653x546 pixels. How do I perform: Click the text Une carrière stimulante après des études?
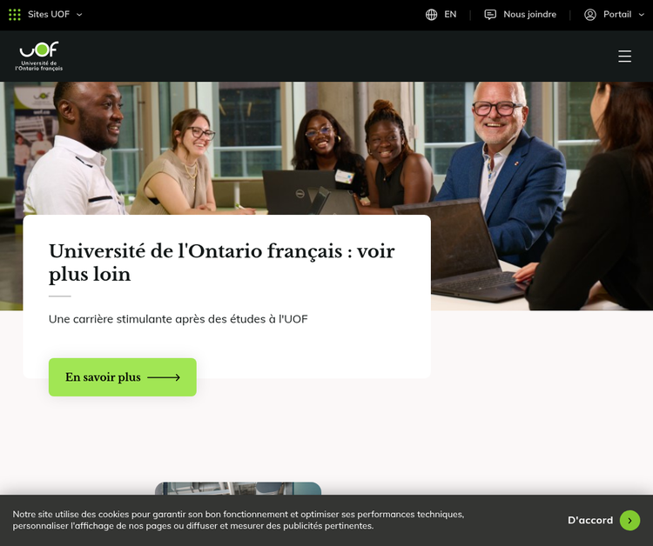click(x=178, y=319)
